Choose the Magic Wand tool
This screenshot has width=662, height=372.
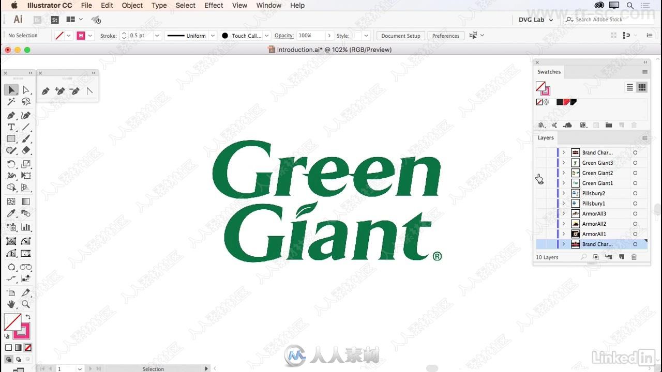coord(11,102)
